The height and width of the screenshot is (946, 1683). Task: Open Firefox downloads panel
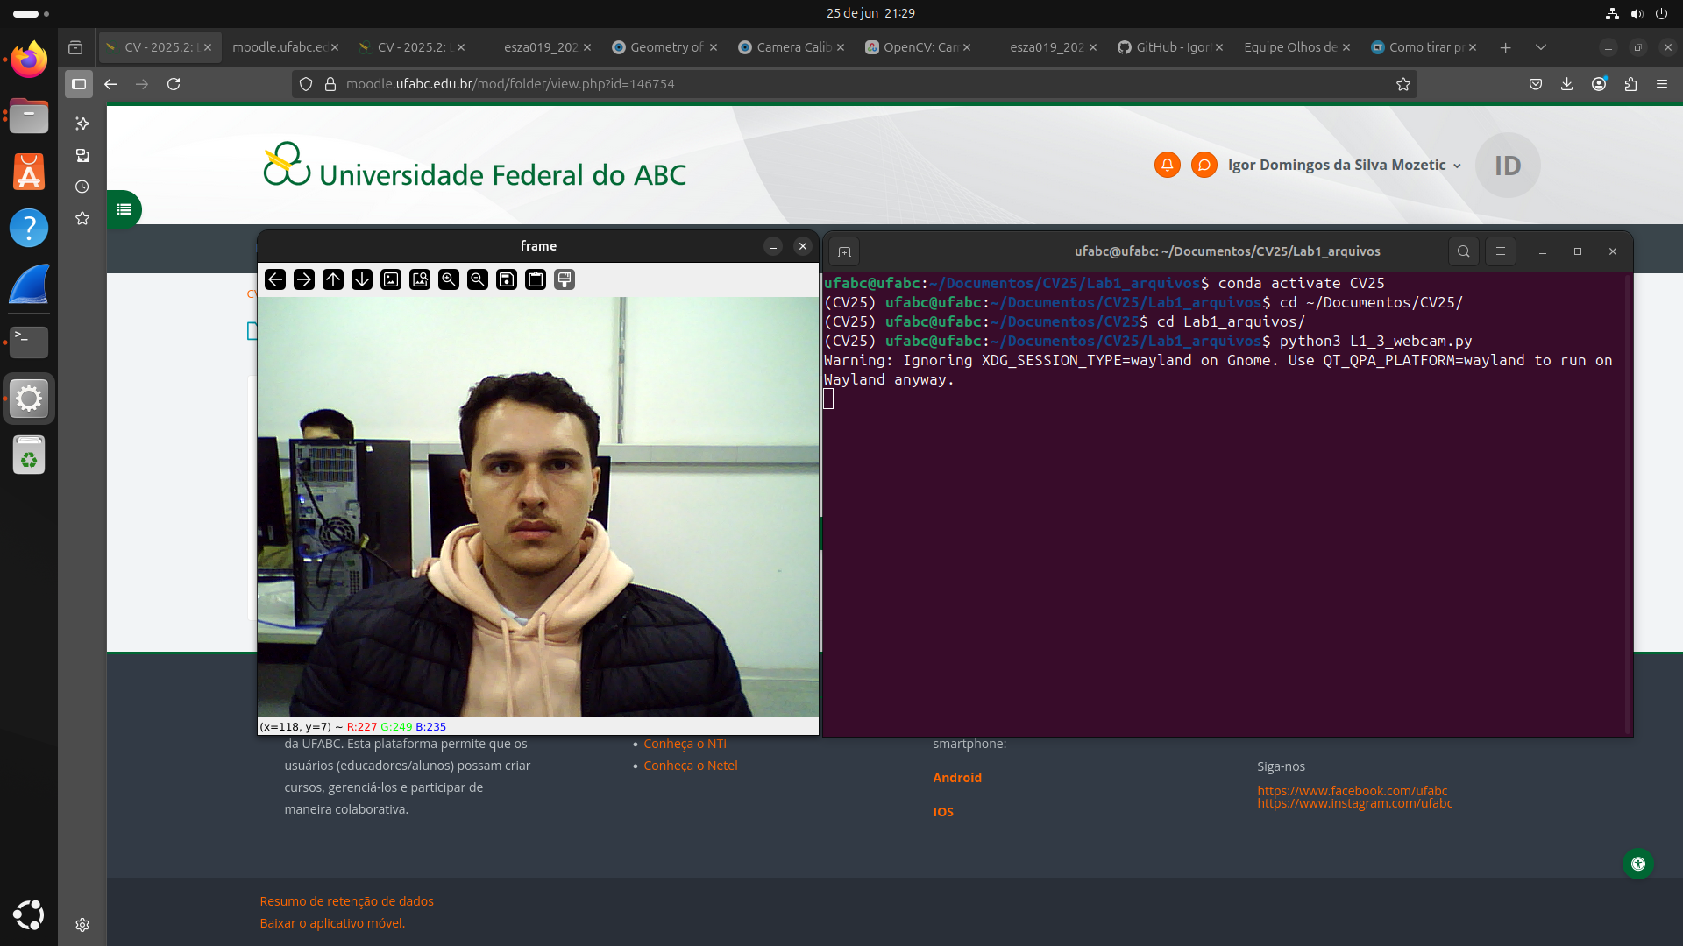pos(1567,84)
